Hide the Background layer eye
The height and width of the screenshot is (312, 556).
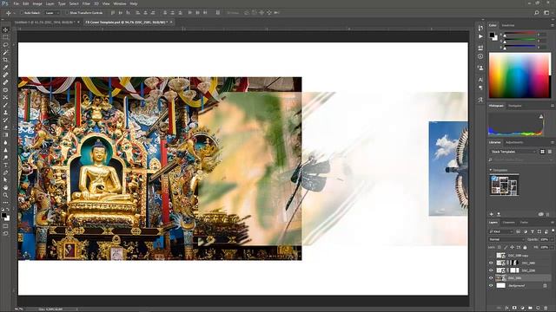pos(491,285)
